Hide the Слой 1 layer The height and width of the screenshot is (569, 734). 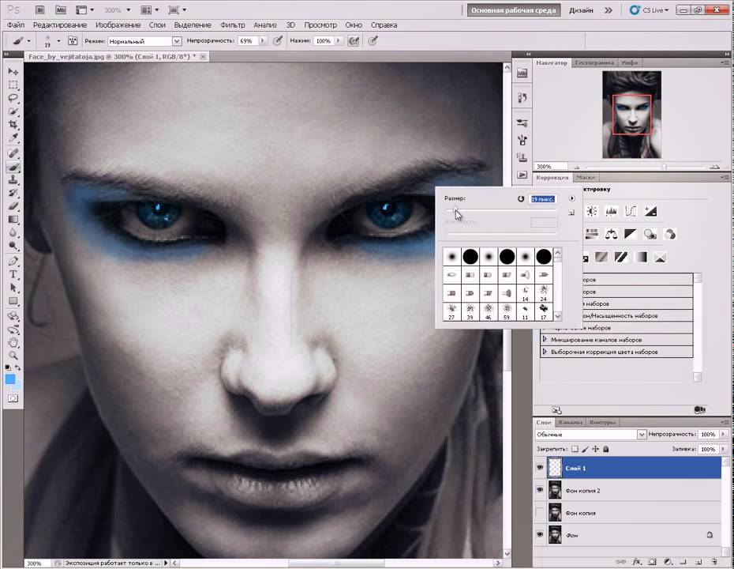click(x=540, y=468)
